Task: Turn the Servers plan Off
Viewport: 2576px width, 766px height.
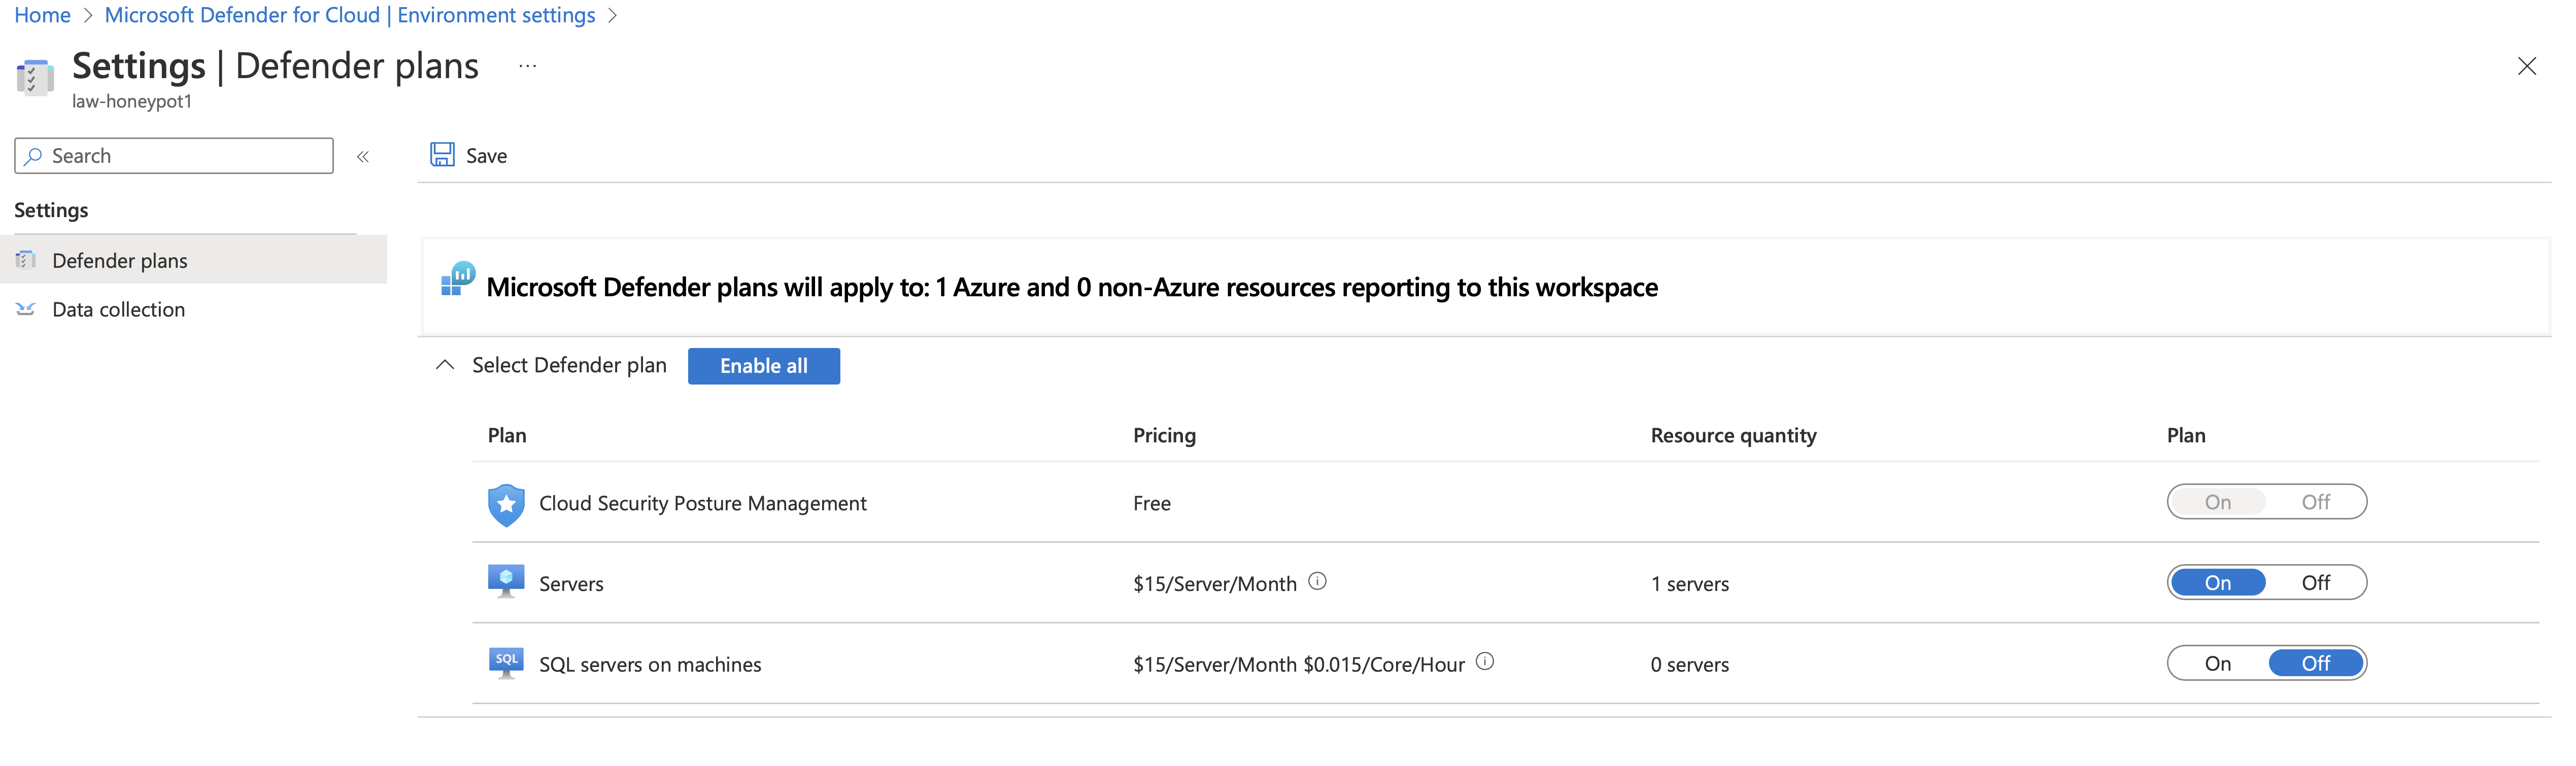Action: coord(2315,583)
